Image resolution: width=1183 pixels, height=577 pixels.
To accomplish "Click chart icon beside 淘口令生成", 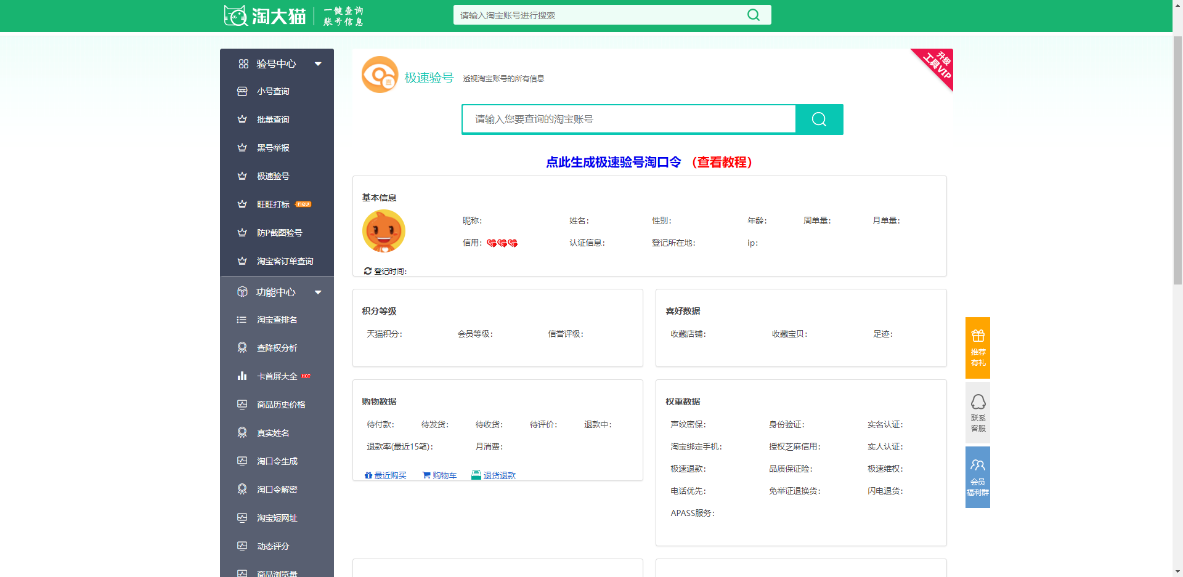I will 242,461.
